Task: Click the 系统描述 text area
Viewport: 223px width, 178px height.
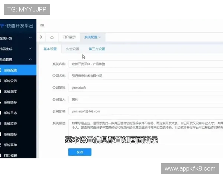Action: click(x=146, y=132)
